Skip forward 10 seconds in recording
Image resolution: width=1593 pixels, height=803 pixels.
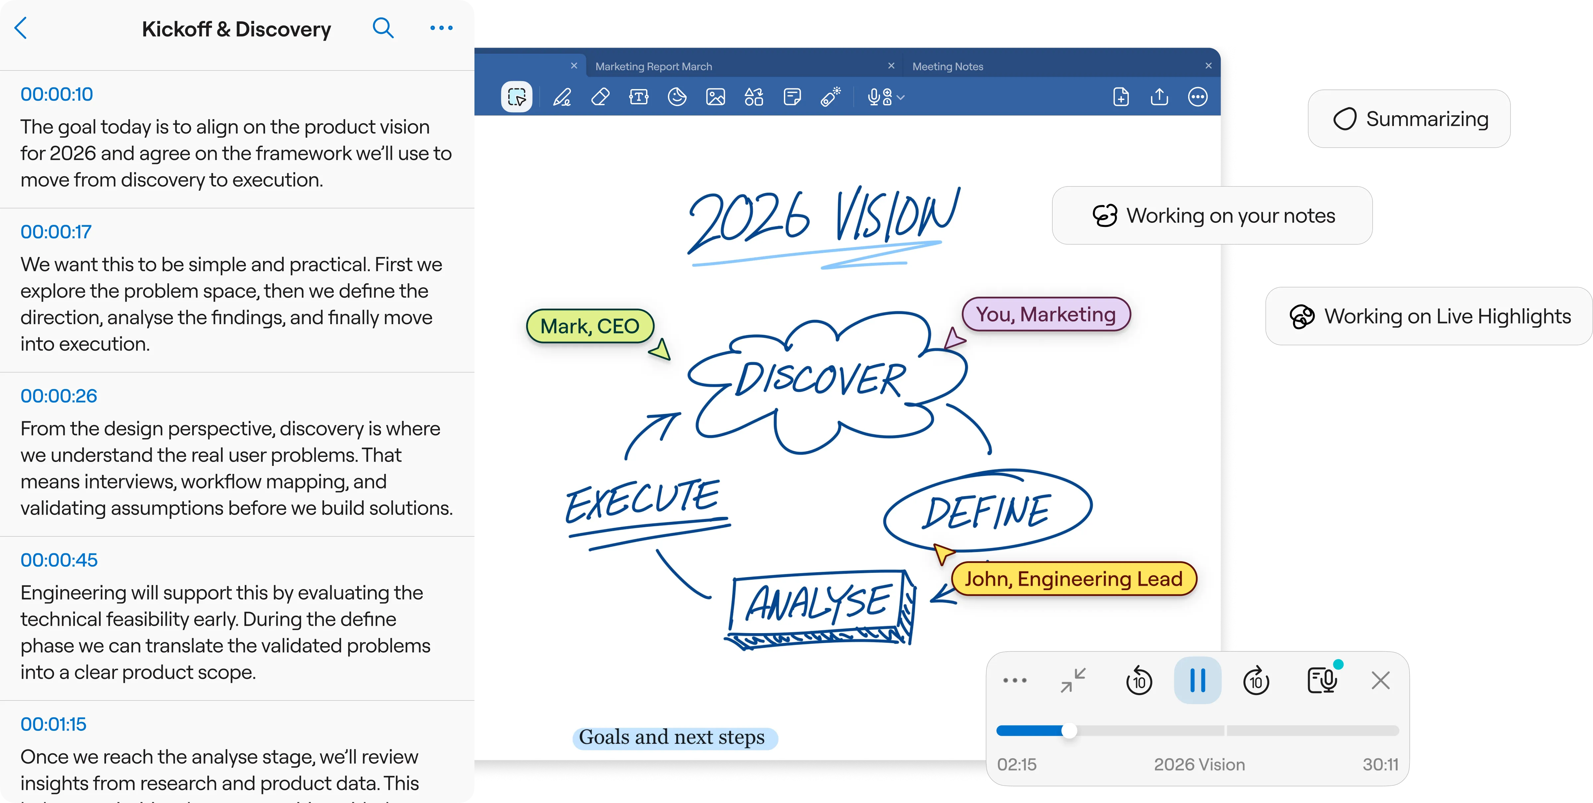coord(1256,680)
